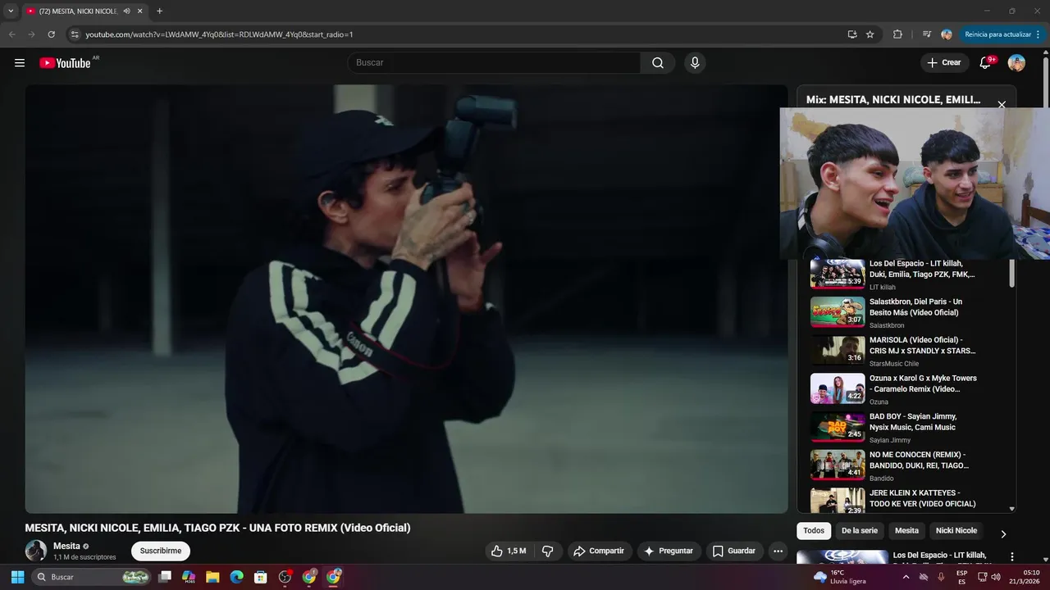Open Chrome media controls icon
Image resolution: width=1050 pixels, height=590 pixels.
(x=927, y=34)
